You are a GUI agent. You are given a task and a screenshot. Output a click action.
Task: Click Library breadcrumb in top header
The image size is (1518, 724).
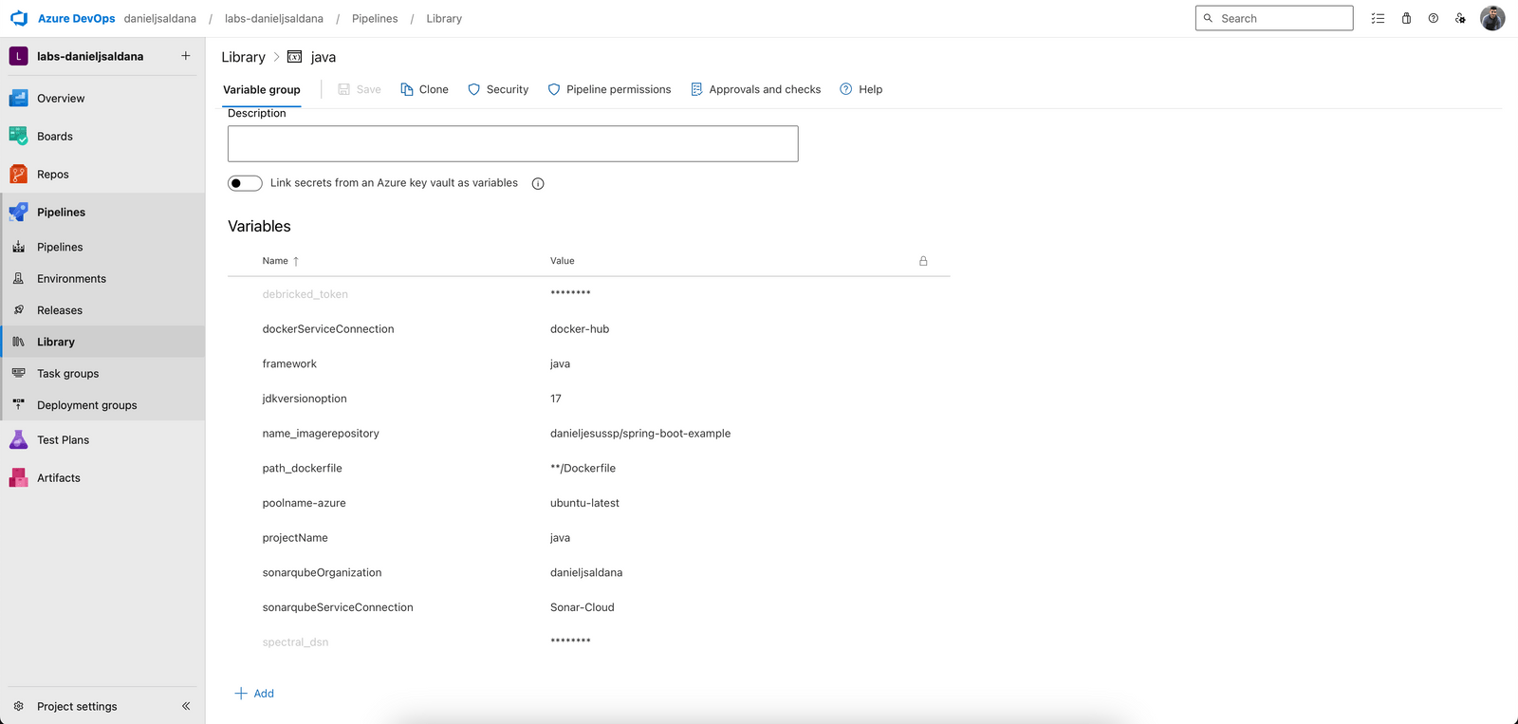click(x=444, y=18)
